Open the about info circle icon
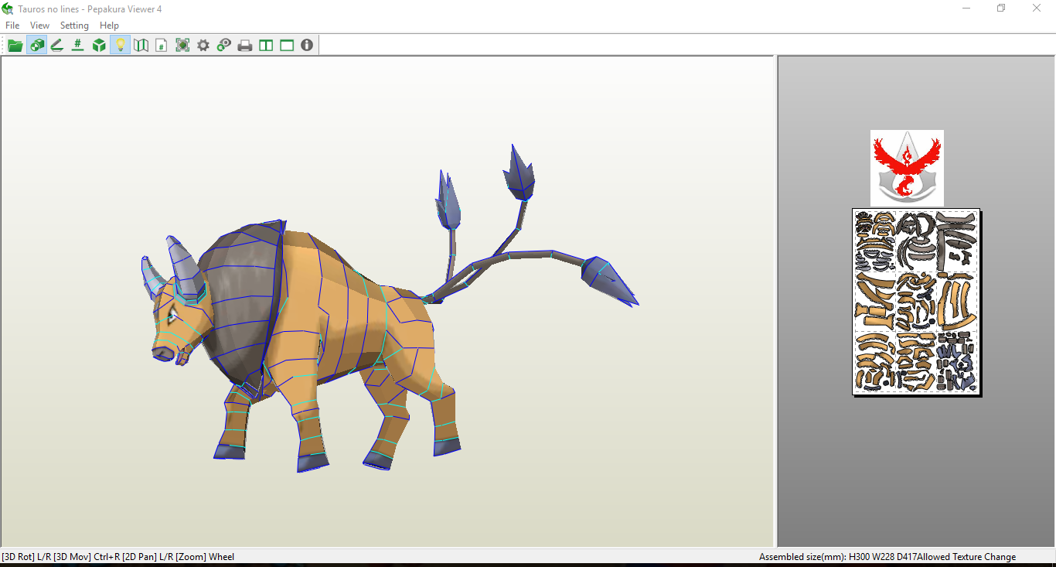 [307, 45]
